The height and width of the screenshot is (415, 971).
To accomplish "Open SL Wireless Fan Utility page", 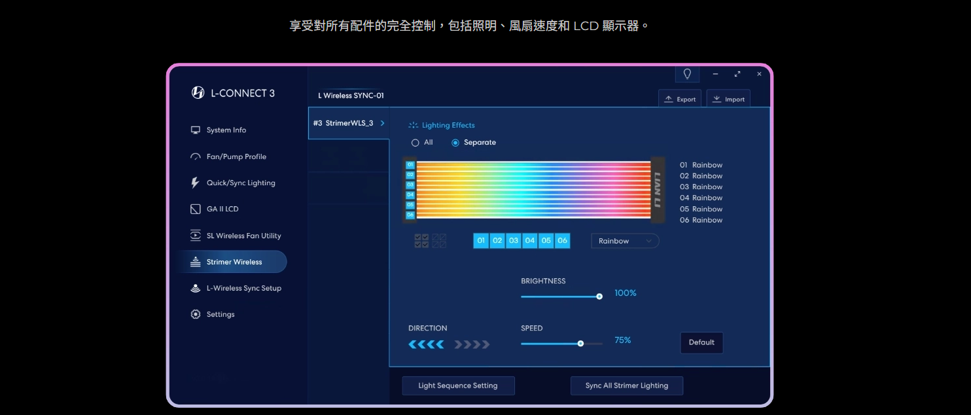I will 243,236.
